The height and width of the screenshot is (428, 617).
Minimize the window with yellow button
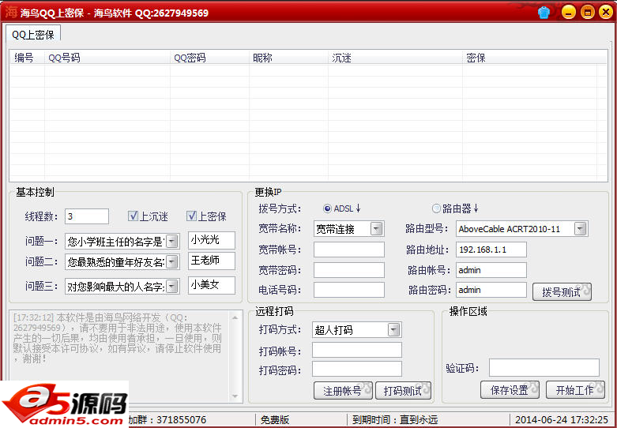click(x=568, y=12)
